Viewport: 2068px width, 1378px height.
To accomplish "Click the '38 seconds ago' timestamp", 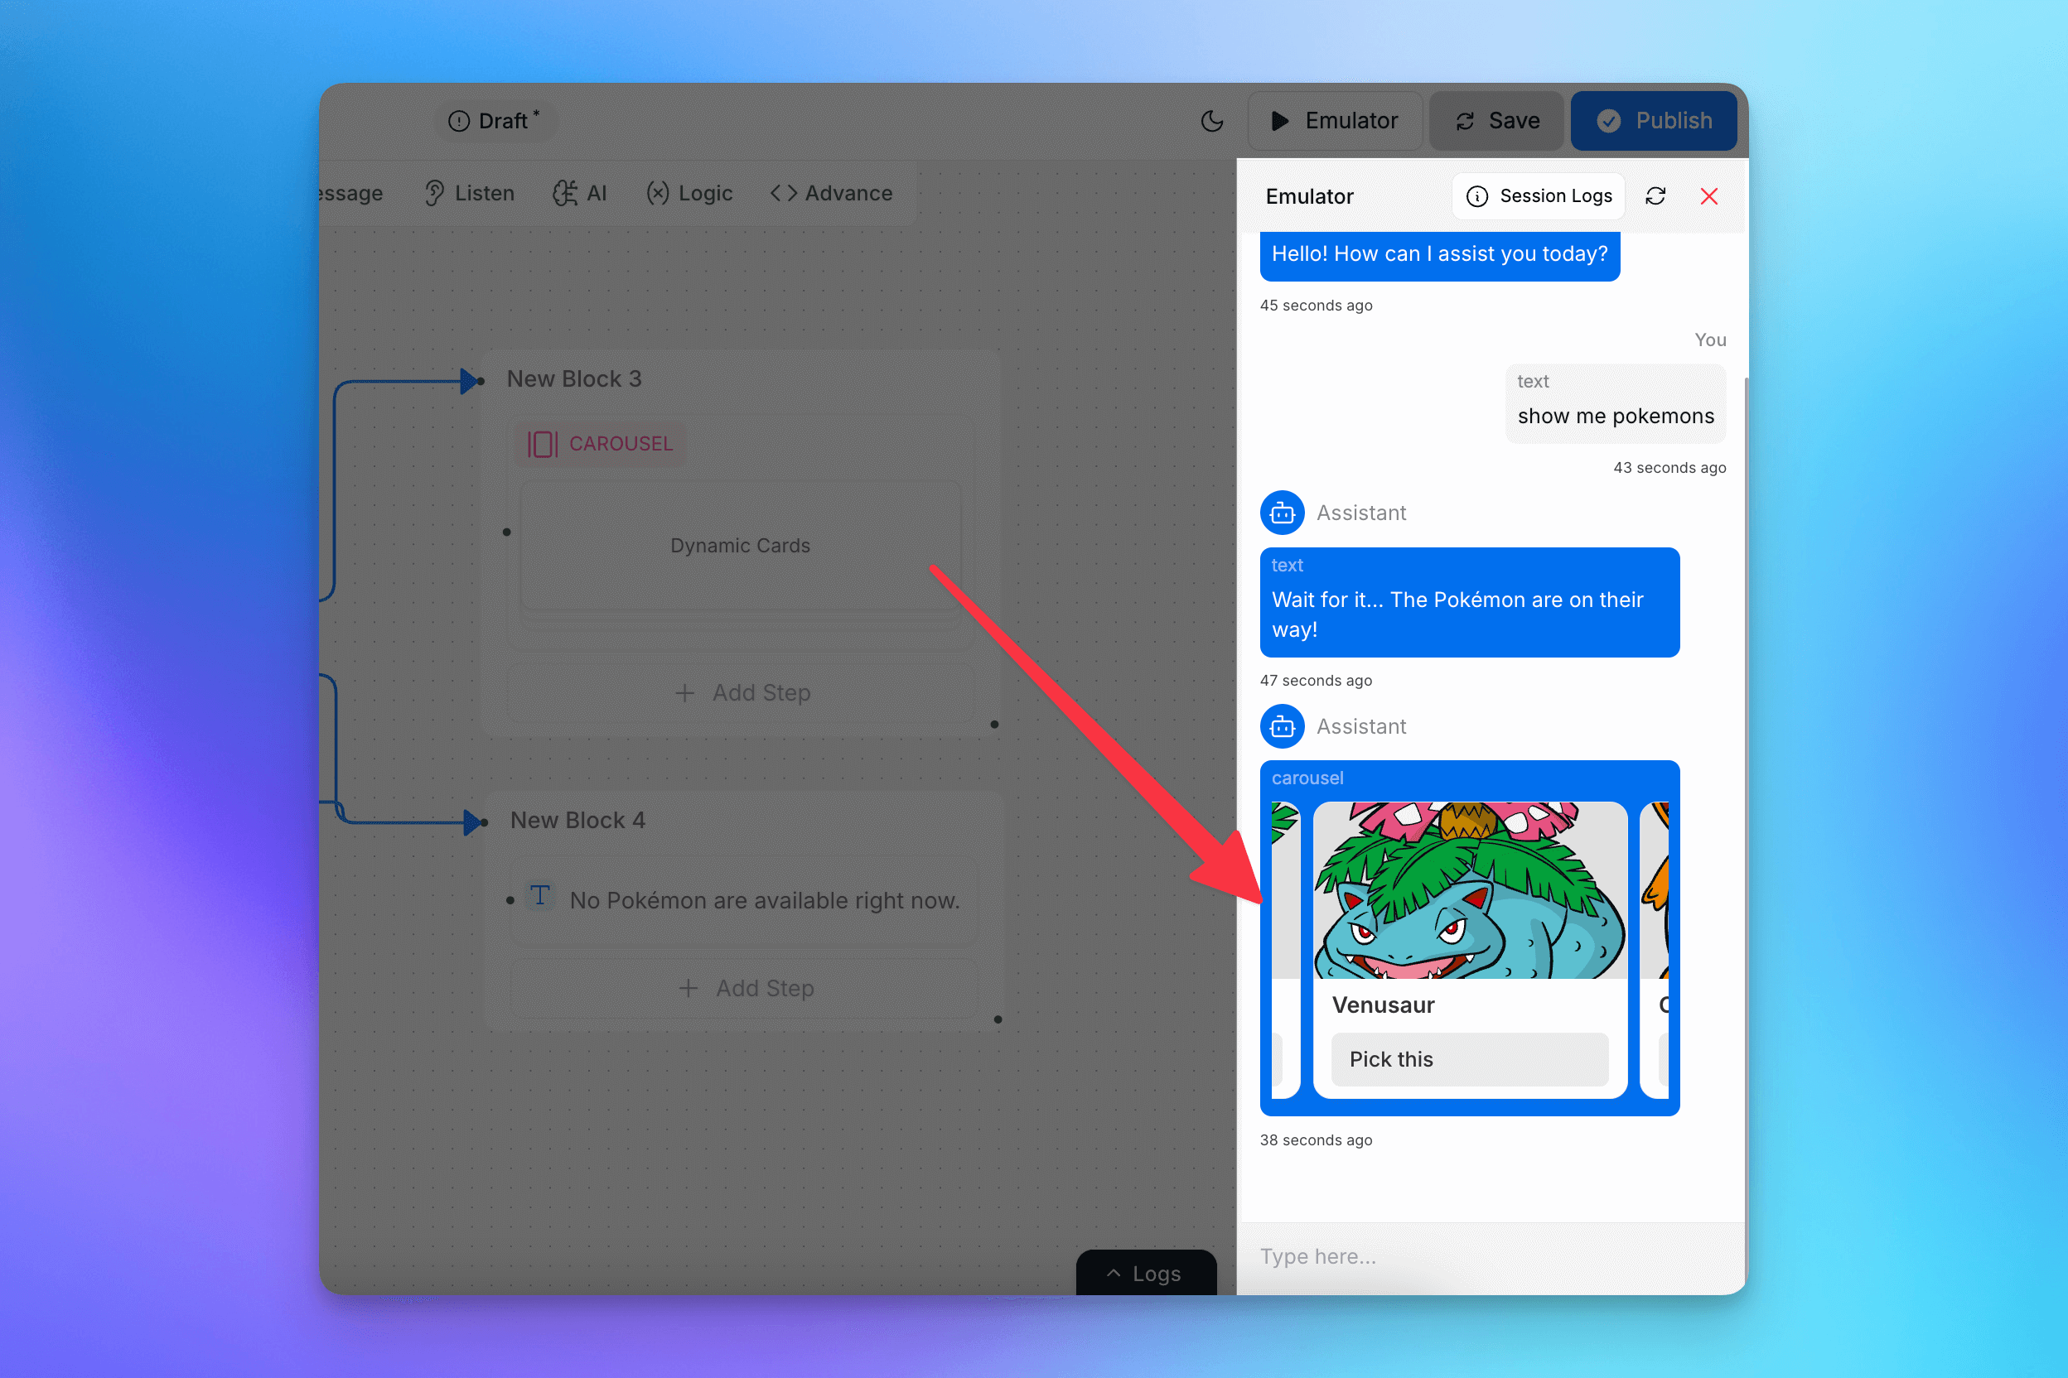I will point(1316,1139).
